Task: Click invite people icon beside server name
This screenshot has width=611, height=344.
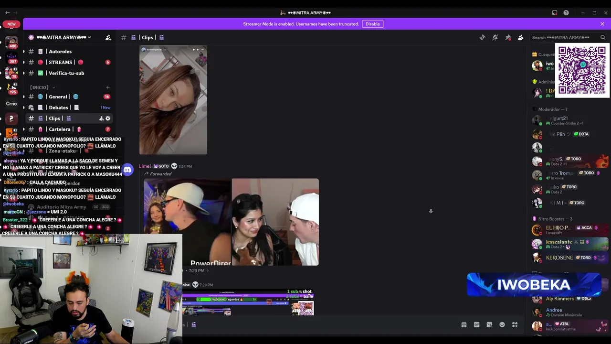Action: pyautogui.click(x=108, y=37)
